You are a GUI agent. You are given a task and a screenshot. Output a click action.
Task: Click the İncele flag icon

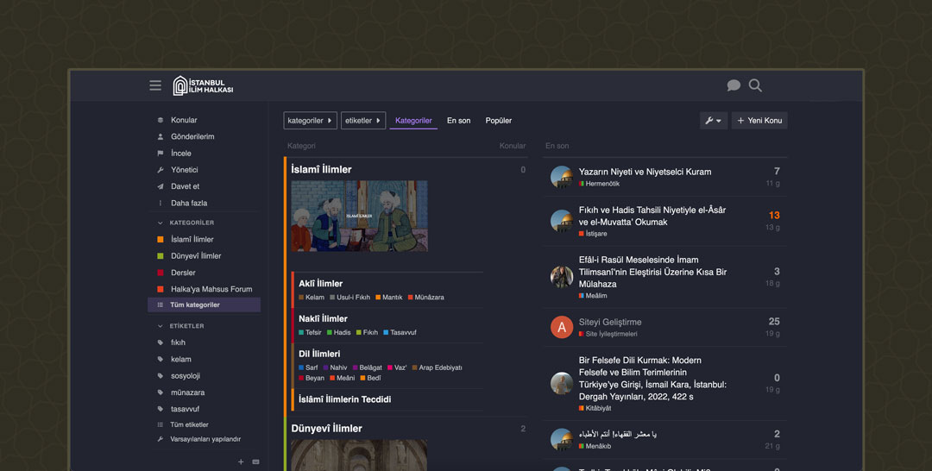click(x=160, y=154)
